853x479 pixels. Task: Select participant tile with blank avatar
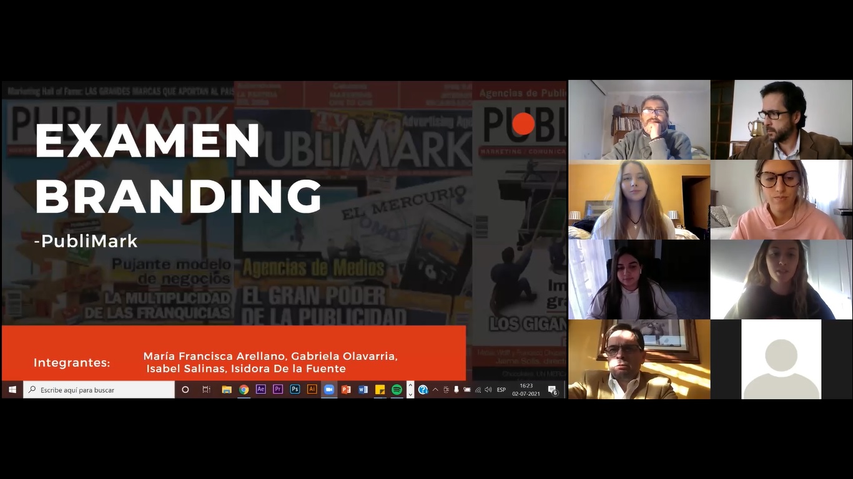781,359
